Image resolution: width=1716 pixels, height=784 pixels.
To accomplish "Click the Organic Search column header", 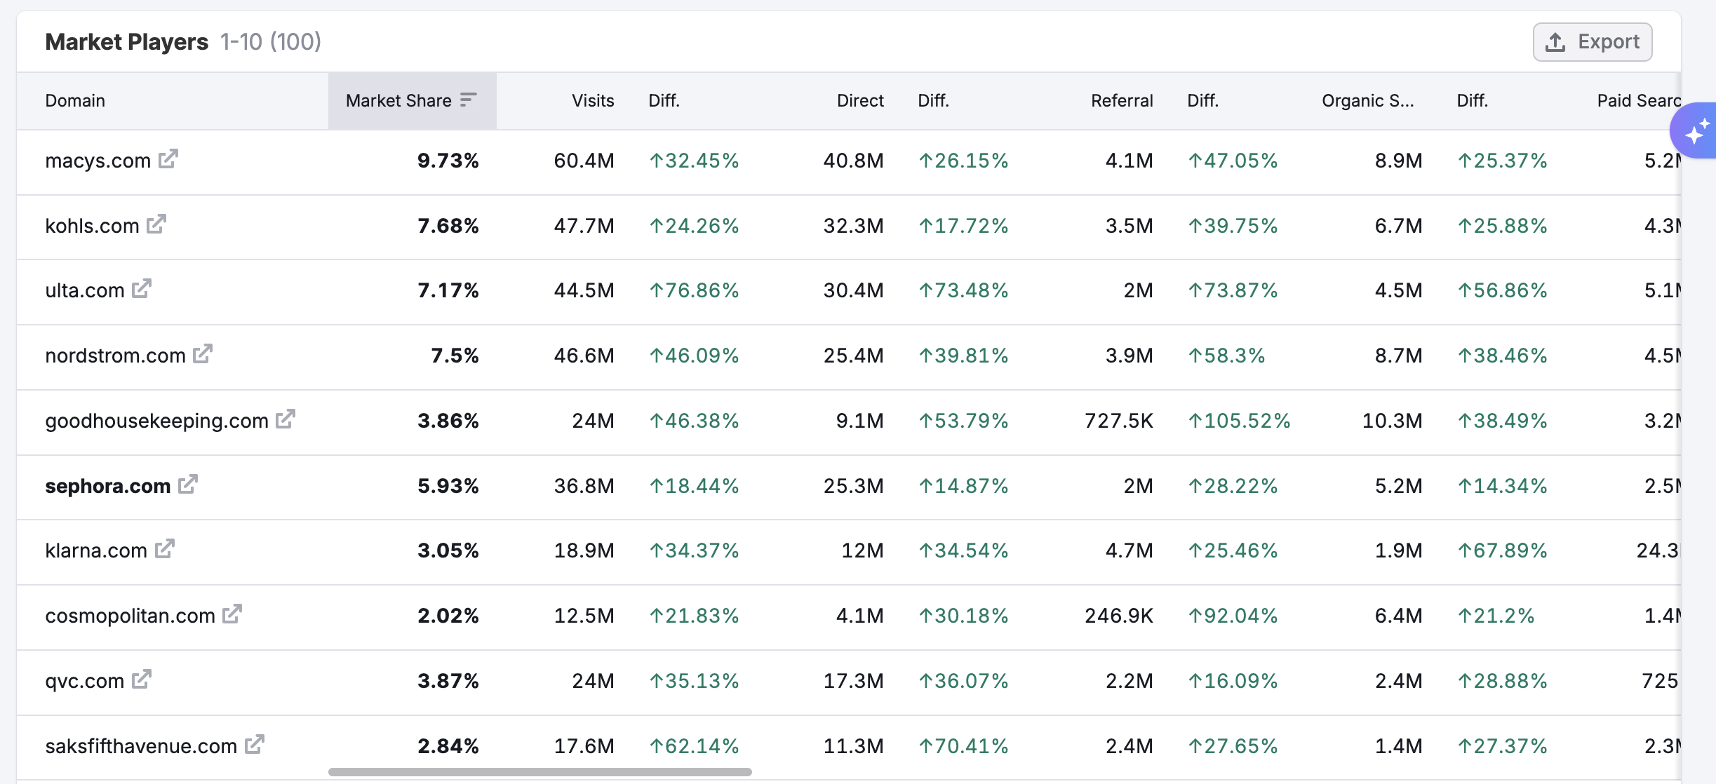I will coord(1367,101).
